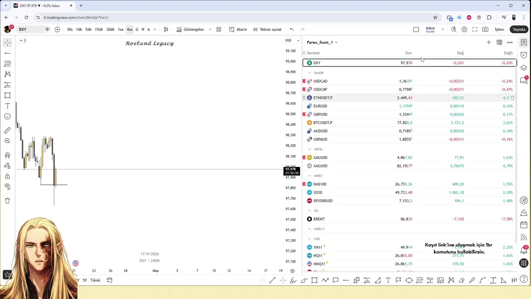Open the Fibonacci tools in the left sidebar
The width and height of the screenshot is (531, 299).
(7, 64)
